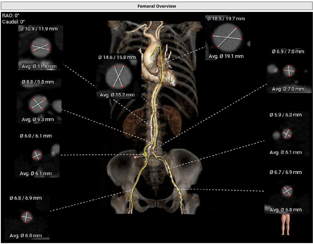Open the cross-section image under Ø 6.0 / 6.1 mm
The width and height of the screenshot is (313, 244).
click(x=37, y=155)
